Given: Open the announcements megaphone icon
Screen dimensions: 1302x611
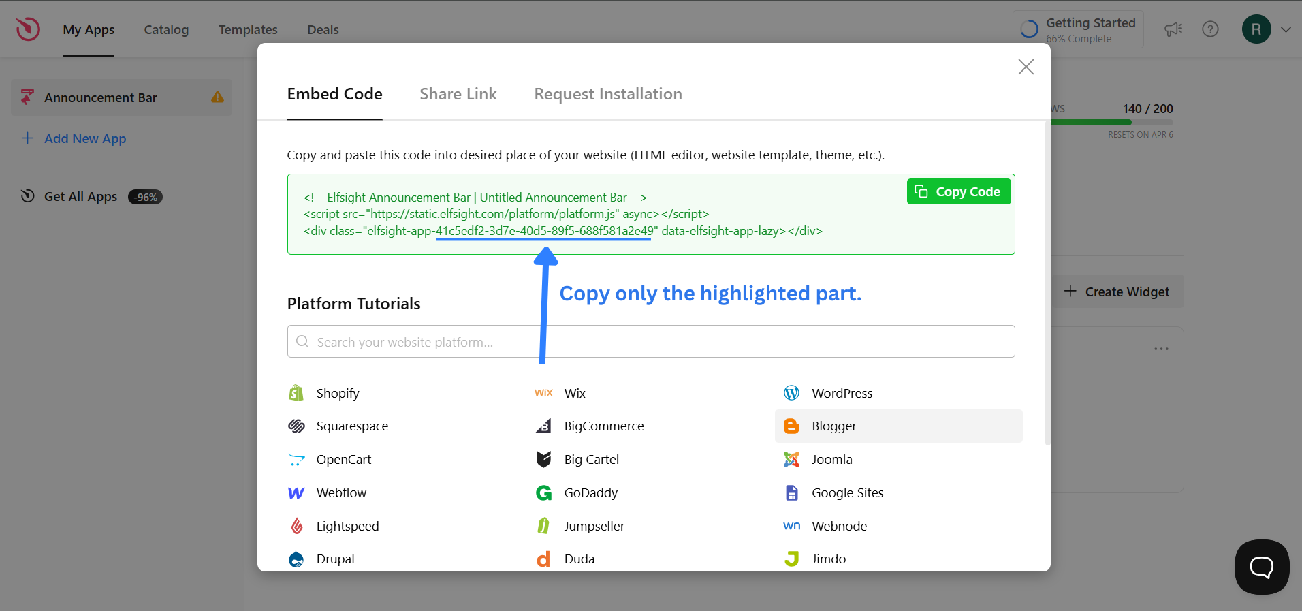Looking at the screenshot, I should (1173, 29).
